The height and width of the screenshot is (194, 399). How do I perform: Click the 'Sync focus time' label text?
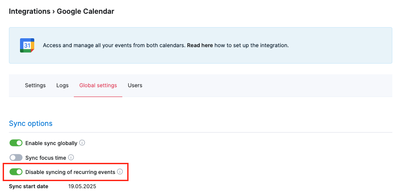46,158
